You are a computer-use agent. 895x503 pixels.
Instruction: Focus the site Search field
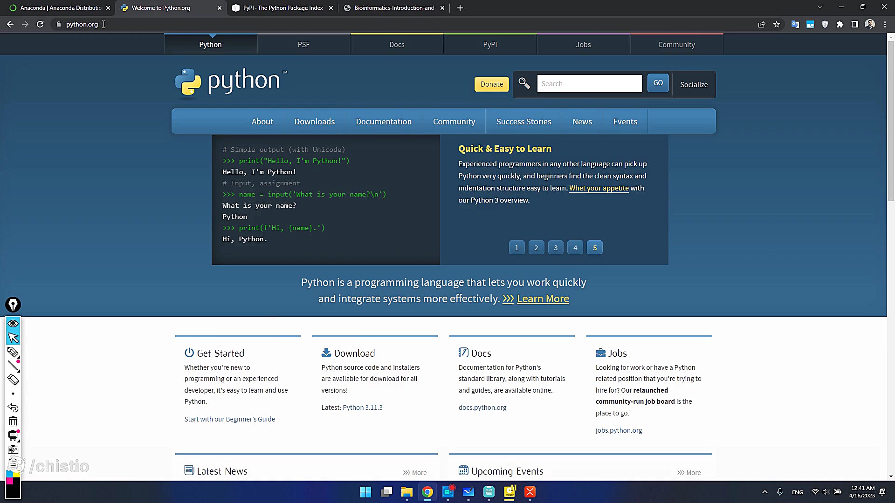[x=589, y=84]
